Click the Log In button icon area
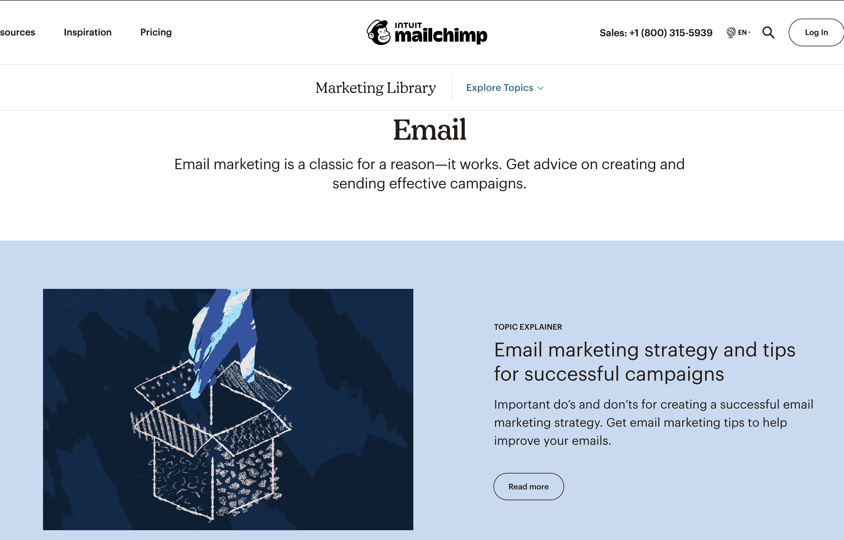 tap(815, 32)
